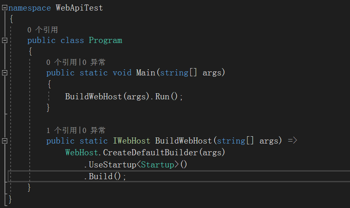
Task: Collapse the Program class block
Action: (4, 40)
